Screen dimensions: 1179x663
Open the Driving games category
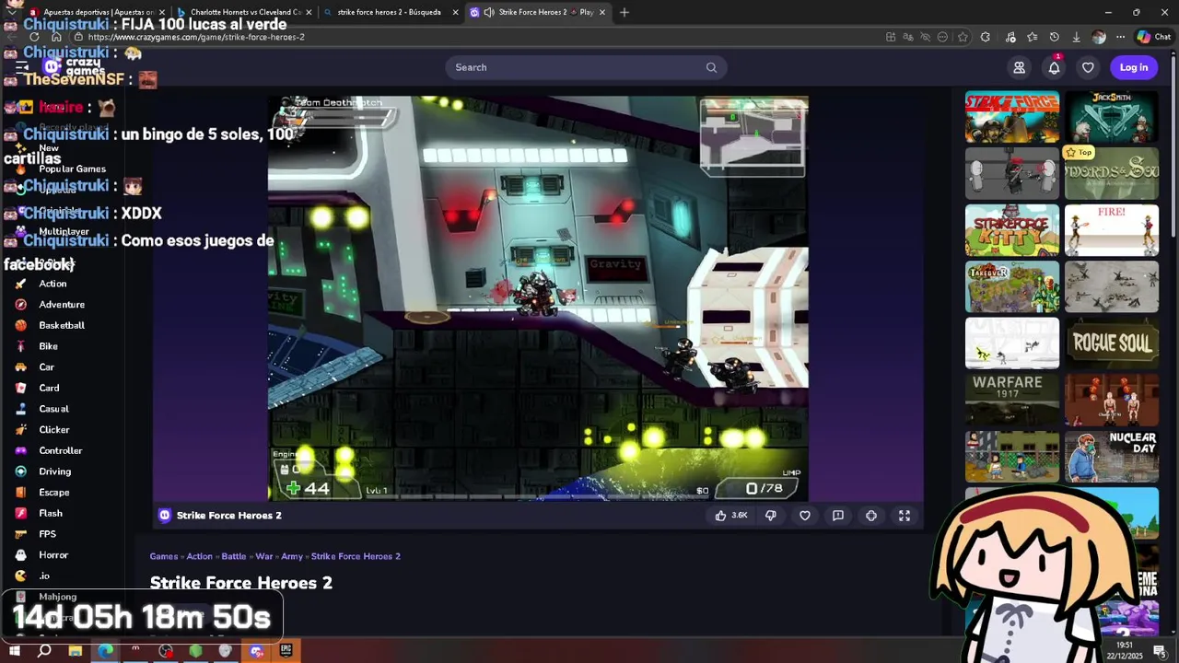pos(54,471)
